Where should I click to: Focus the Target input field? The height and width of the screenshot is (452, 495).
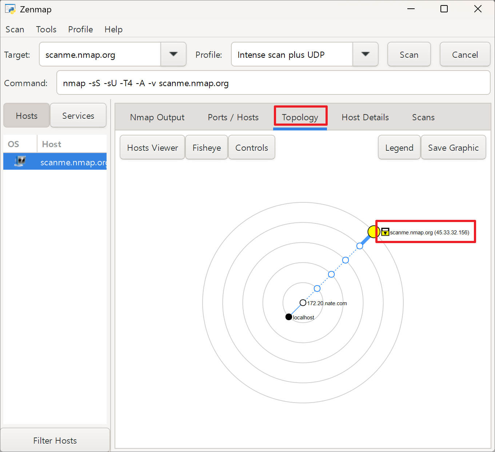coord(100,55)
